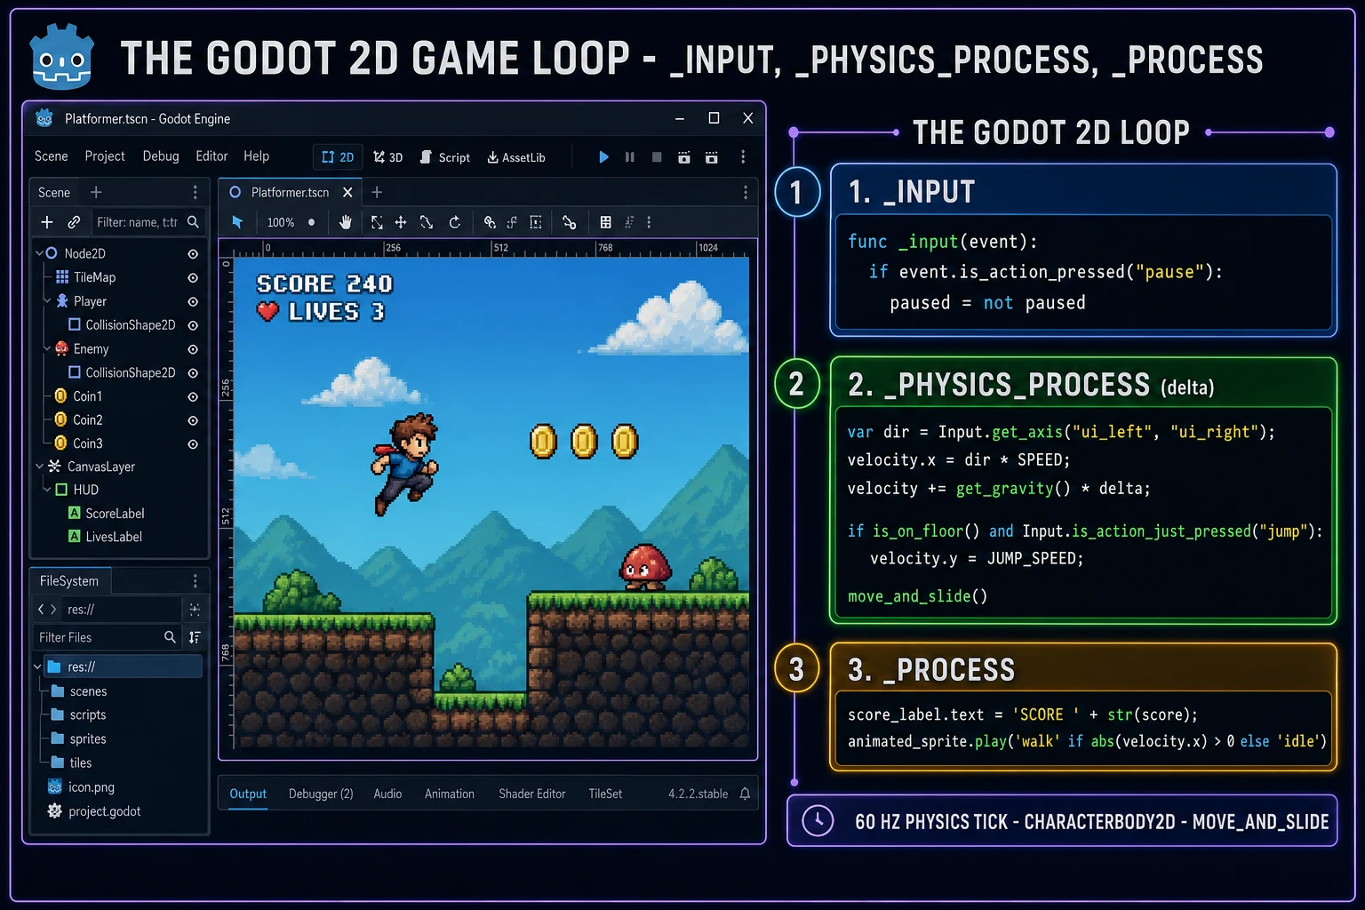Open the scripts folder

[x=78, y=714]
